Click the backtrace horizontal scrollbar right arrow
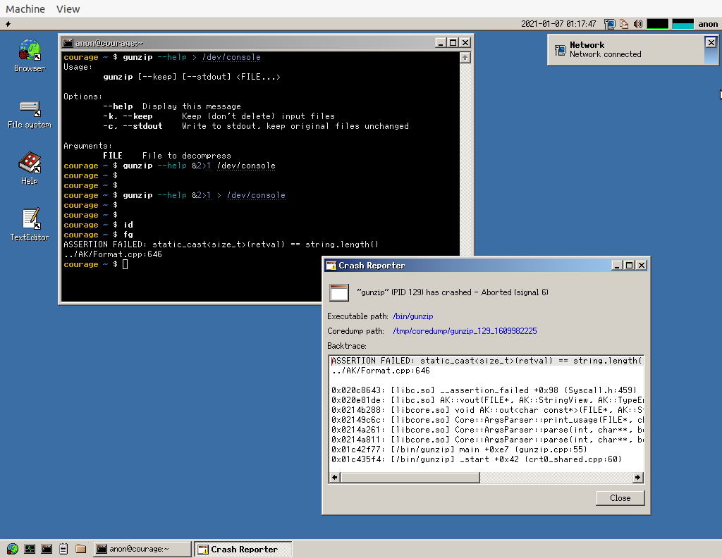This screenshot has height=558, width=722. pyautogui.click(x=638, y=477)
